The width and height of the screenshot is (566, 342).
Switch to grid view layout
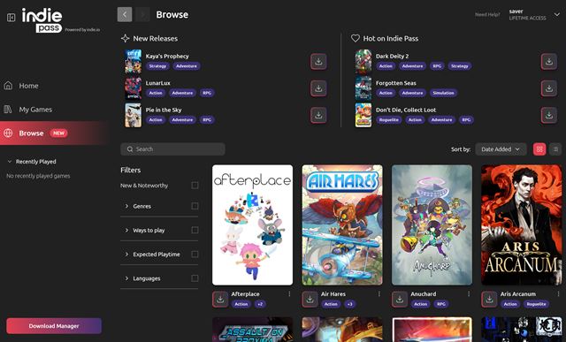(539, 149)
